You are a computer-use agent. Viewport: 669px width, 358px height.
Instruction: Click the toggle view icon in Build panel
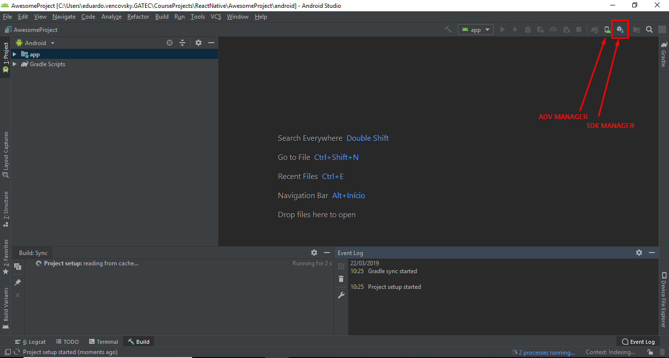[18, 267]
